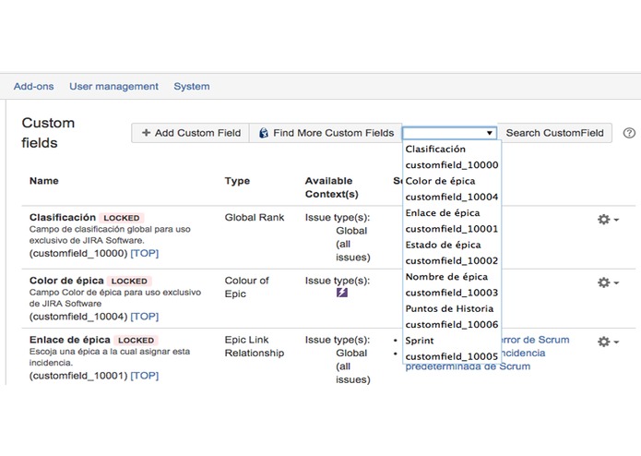
Task: Select Color de épica dropdown option
Action: tap(452, 181)
